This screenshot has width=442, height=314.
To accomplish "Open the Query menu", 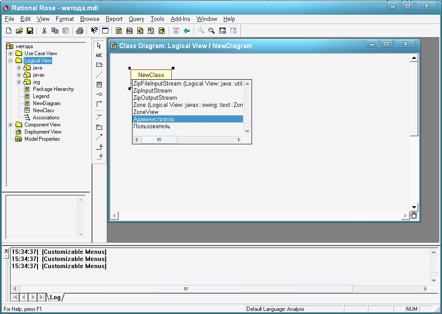I will (136, 19).
